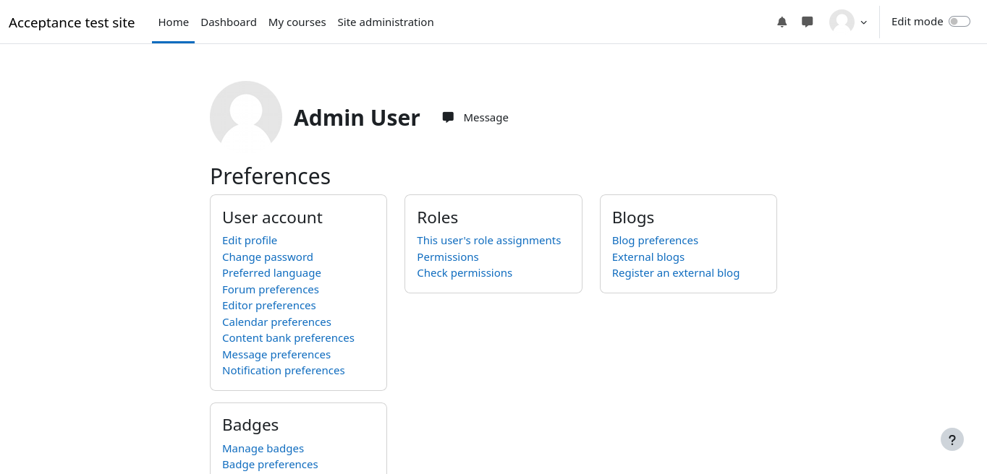987x474 pixels.
Task: Open the Manage badges link
Action: (x=263, y=449)
